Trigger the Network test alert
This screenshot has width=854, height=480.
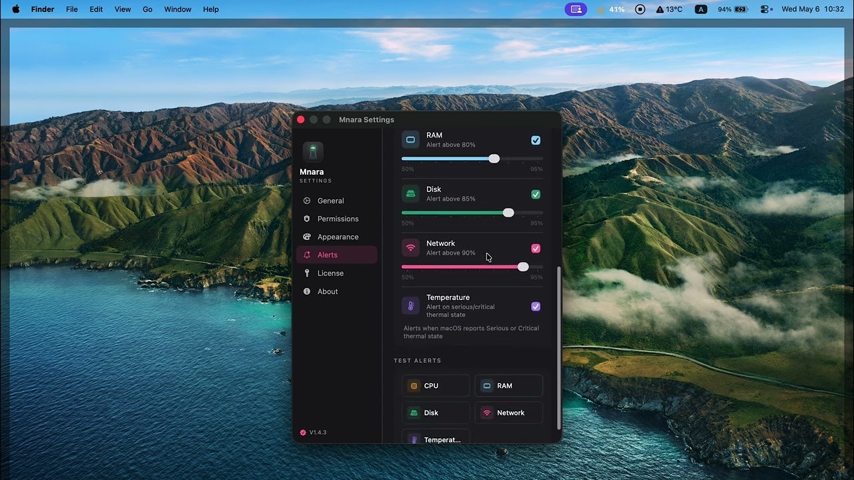tap(508, 413)
